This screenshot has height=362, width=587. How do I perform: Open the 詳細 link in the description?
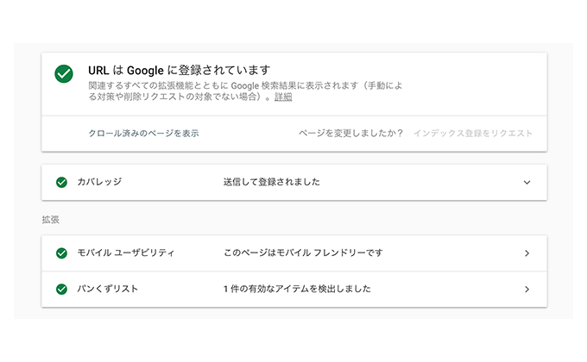coord(283,97)
